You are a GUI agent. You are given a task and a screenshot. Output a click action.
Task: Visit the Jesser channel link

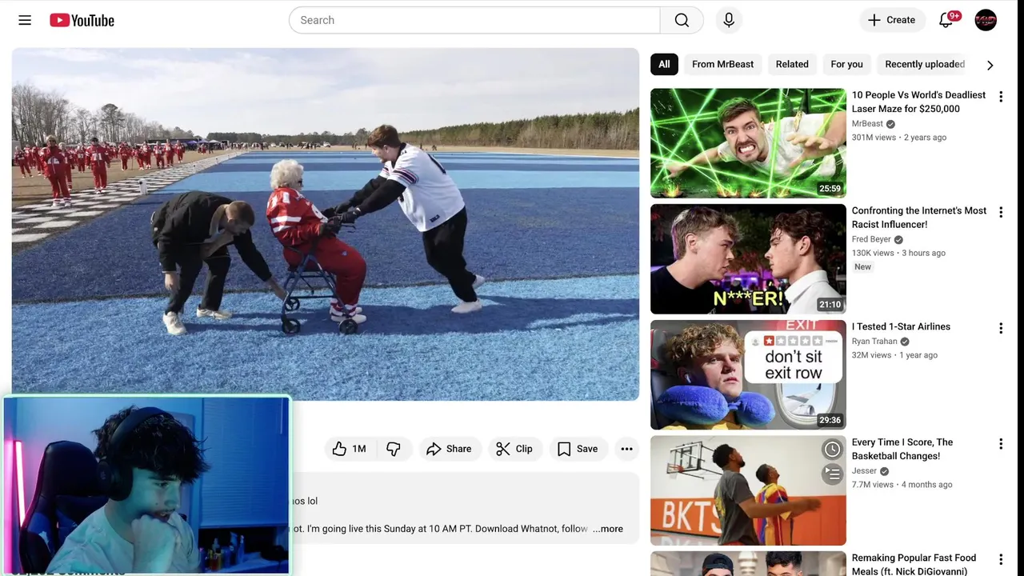tap(864, 471)
